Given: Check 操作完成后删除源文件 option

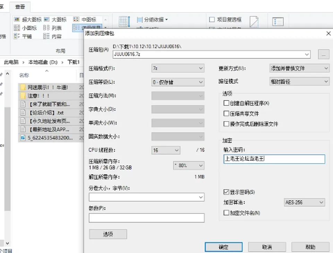Looking at the screenshot, I should tap(227, 124).
